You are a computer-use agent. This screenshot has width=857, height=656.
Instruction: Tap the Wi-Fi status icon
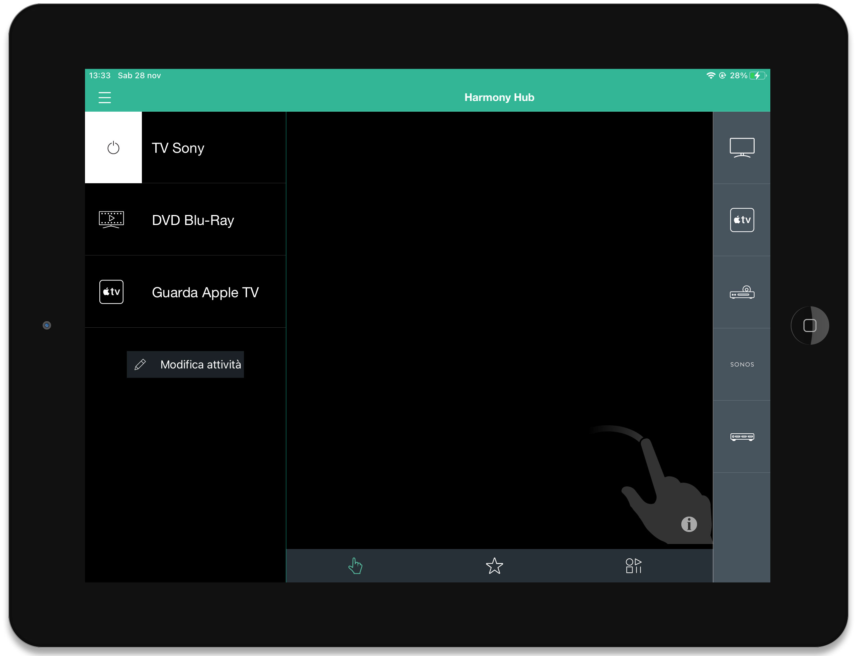pos(710,75)
